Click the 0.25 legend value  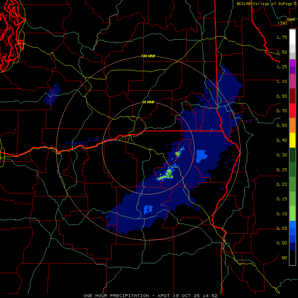click(282, 170)
